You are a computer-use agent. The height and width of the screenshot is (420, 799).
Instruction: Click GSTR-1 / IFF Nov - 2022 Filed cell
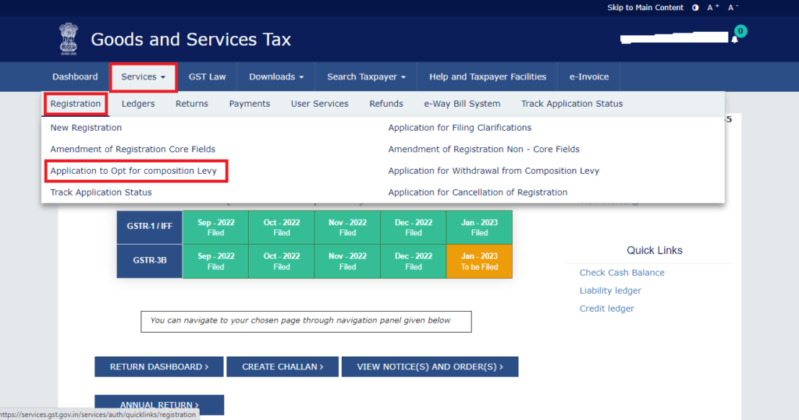[x=347, y=228]
